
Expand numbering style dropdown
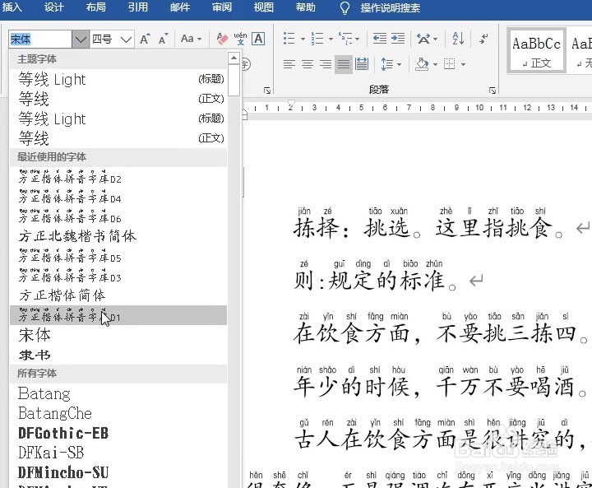click(331, 39)
